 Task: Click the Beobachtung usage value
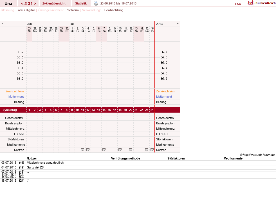[x=114, y=10]
